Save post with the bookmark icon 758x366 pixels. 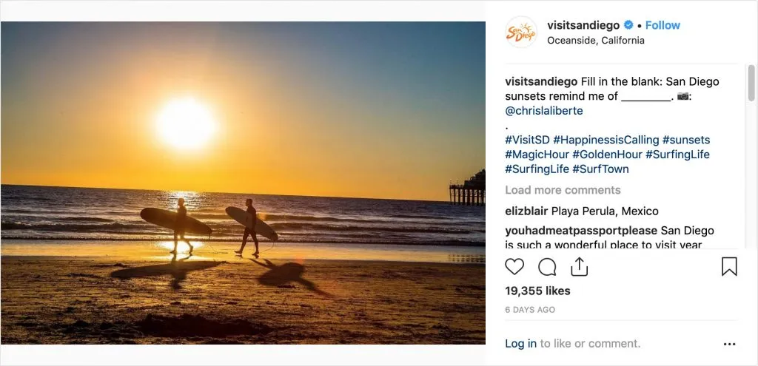(x=729, y=267)
